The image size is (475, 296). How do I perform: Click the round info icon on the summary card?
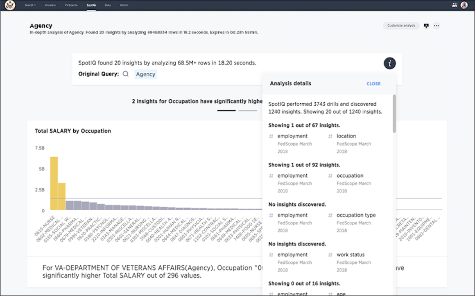389,63
